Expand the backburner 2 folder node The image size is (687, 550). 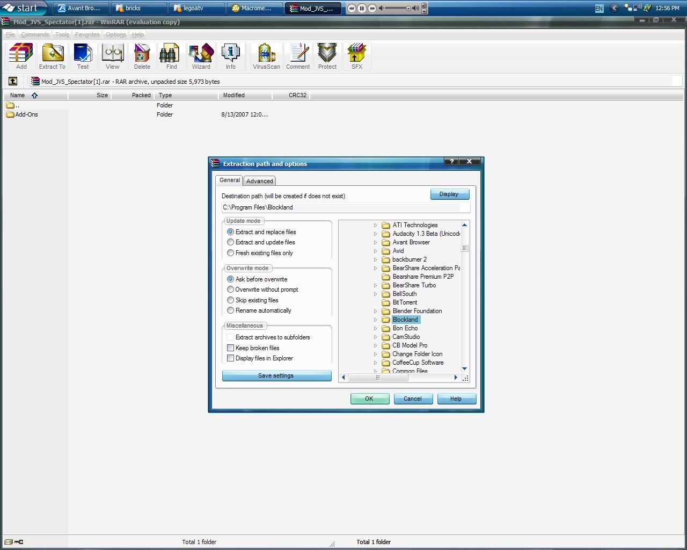[x=375, y=260]
